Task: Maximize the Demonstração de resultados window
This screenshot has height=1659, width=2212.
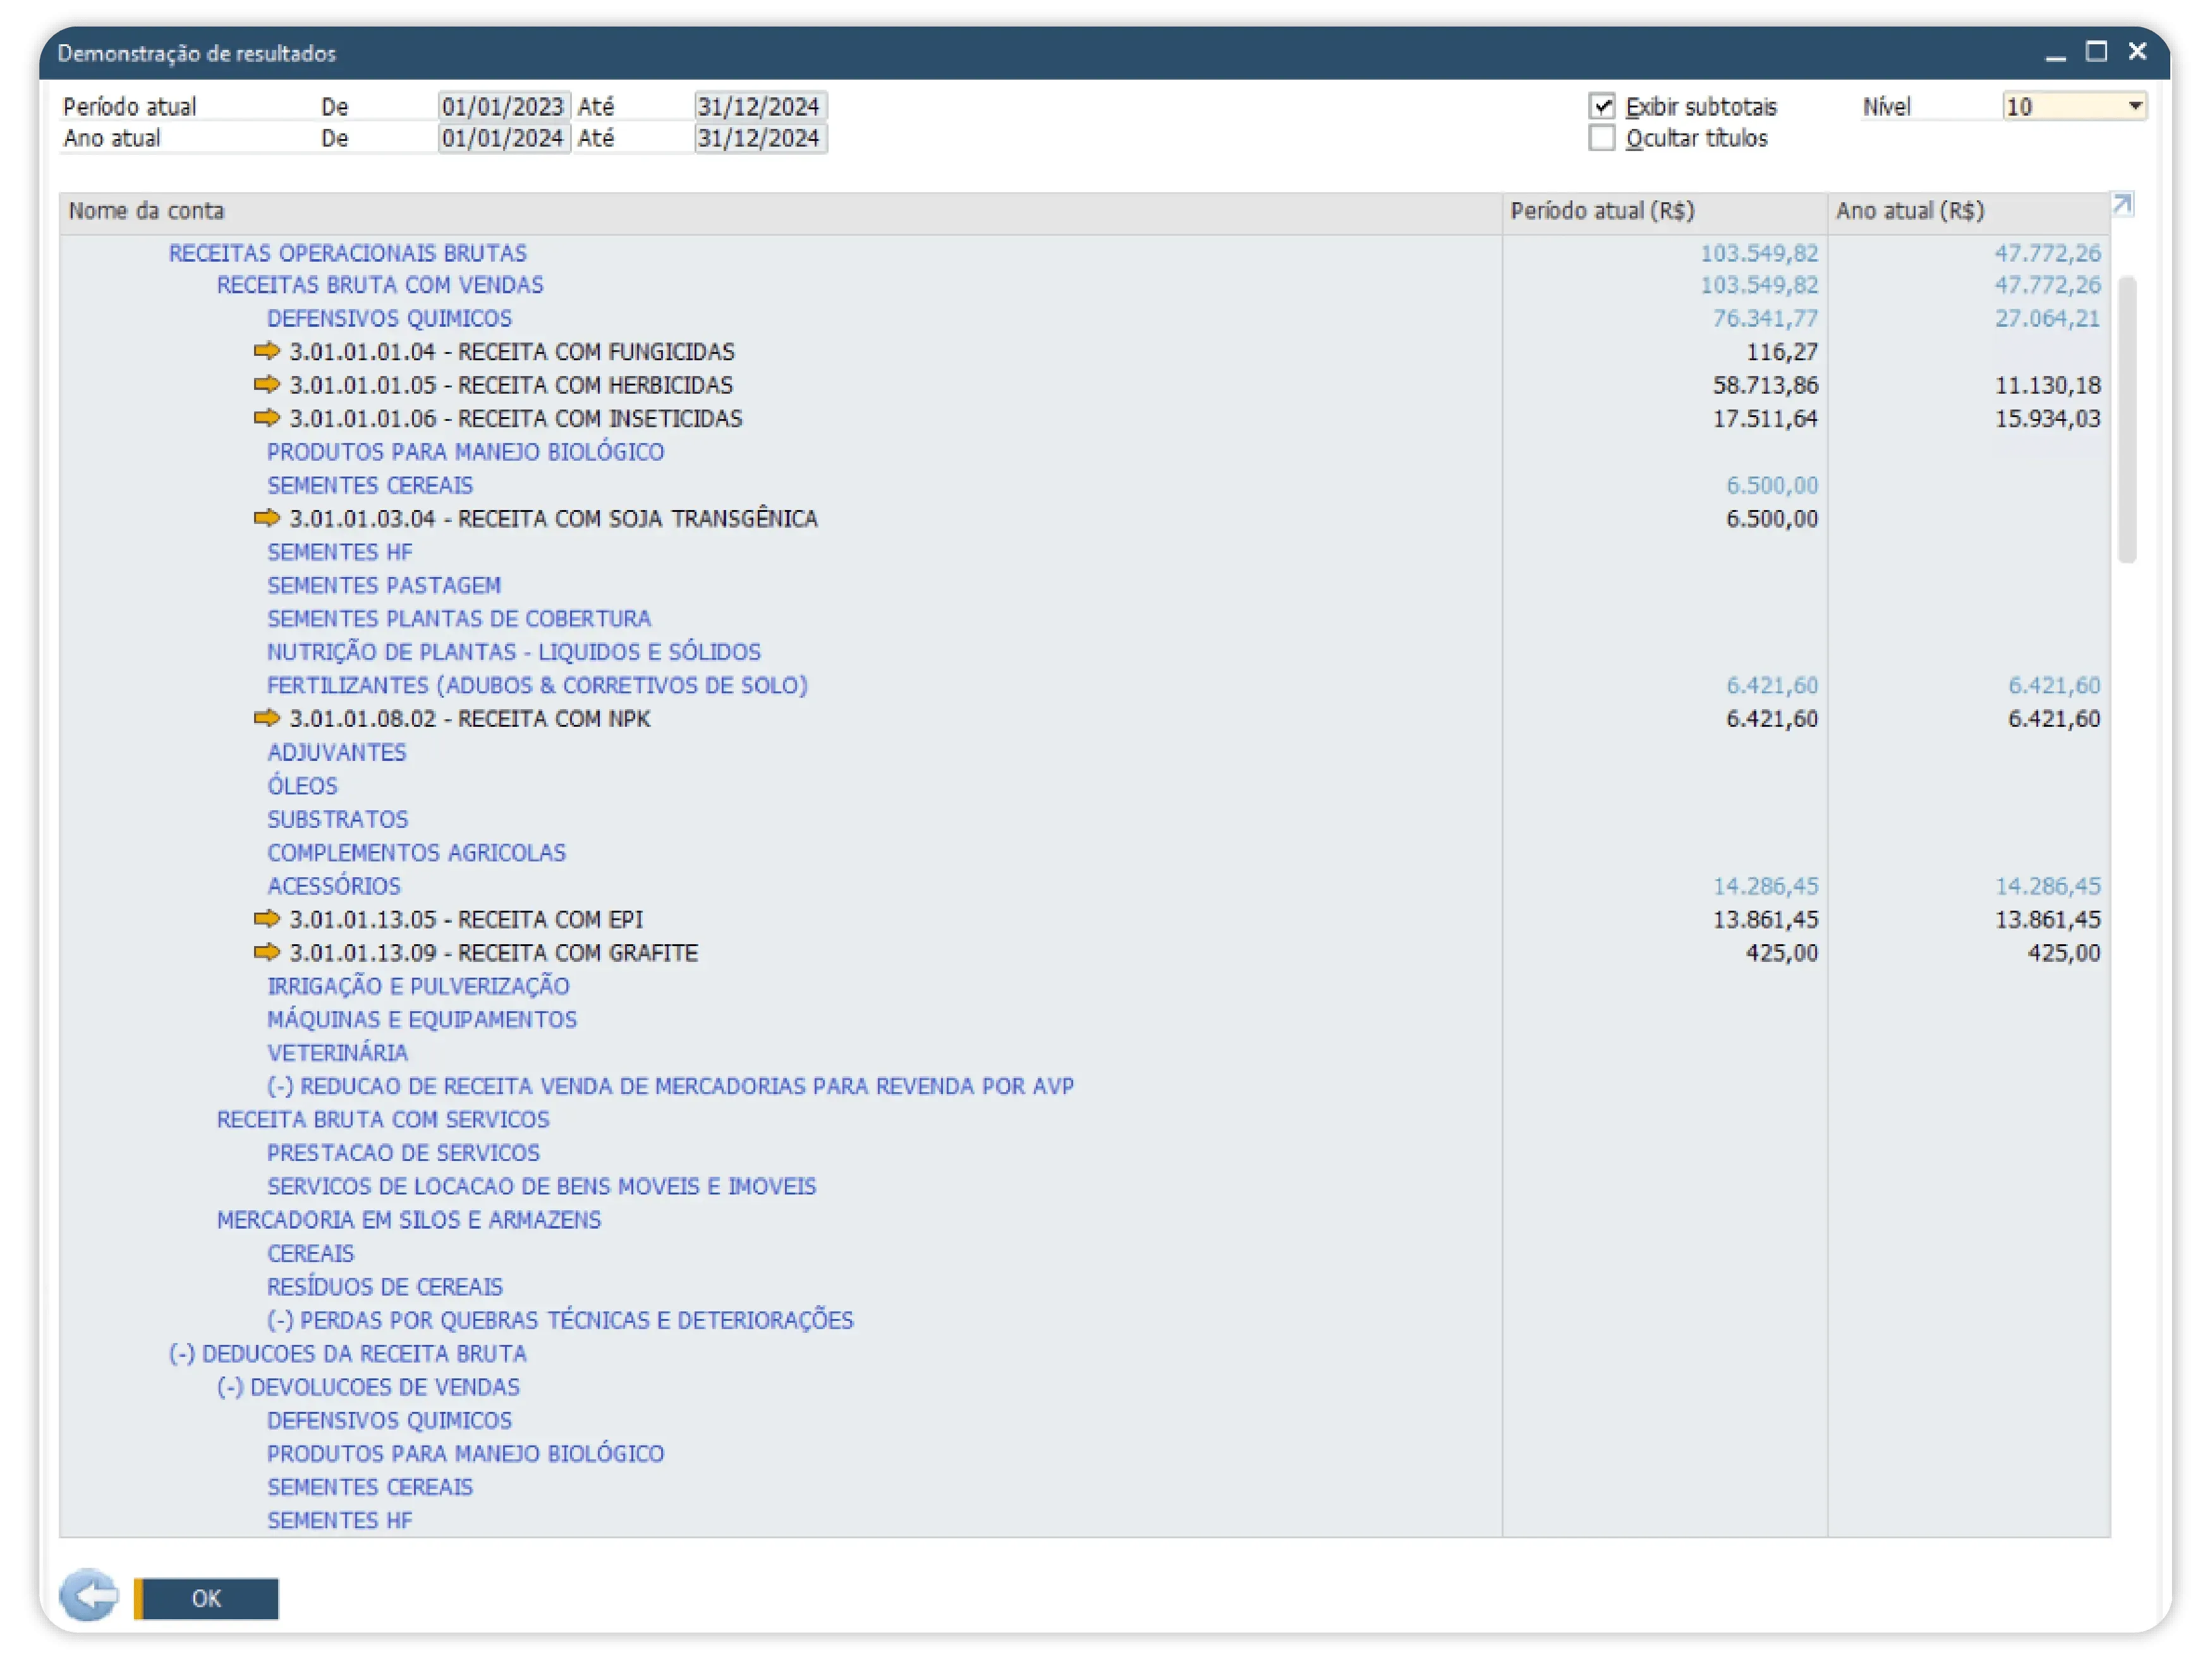Action: click(2097, 52)
